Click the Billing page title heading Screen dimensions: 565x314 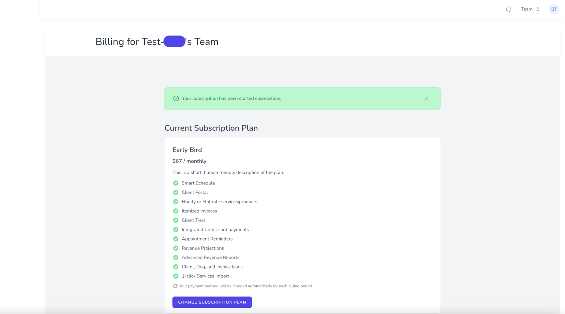tap(157, 42)
